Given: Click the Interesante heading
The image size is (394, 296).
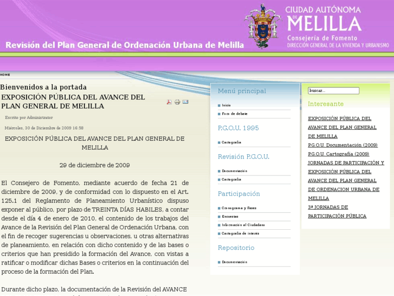Looking at the screenshot, I should 326,104.
